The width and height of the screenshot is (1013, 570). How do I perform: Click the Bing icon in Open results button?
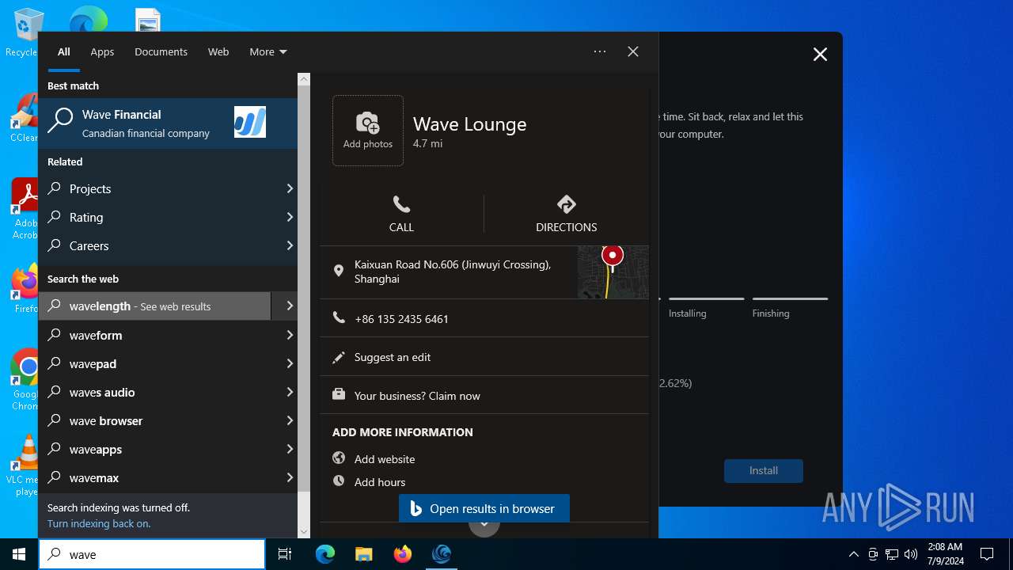click(415, 508)
